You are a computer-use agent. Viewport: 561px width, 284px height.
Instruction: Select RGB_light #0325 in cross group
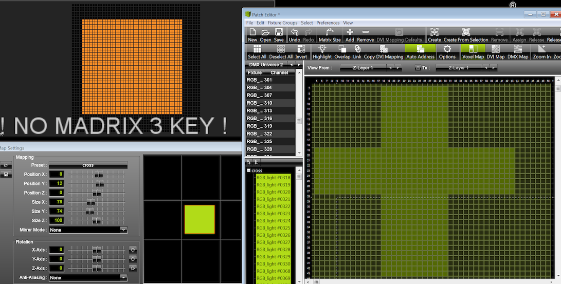pyautogui.click(x=274, y=228)
